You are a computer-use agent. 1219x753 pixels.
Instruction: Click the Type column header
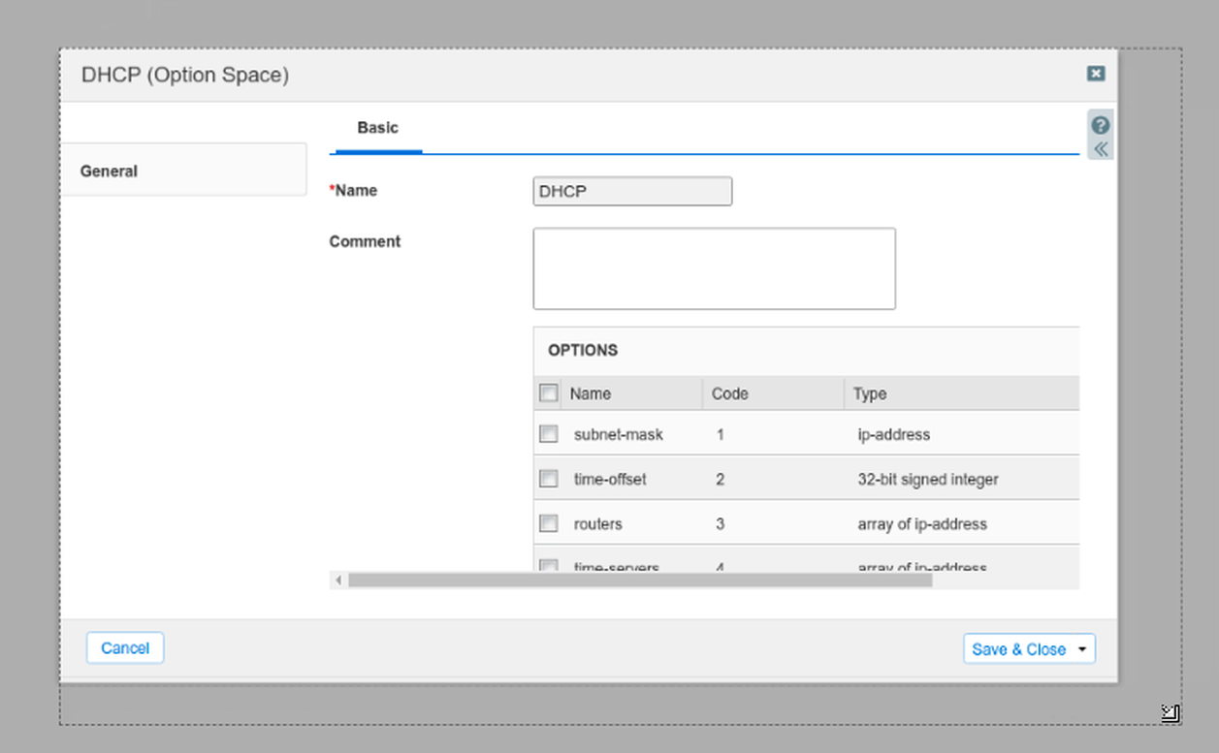(x=870, y=394)
